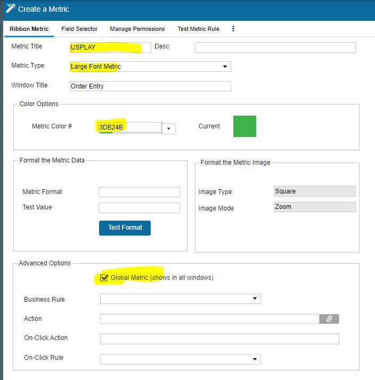Open the Business Rule dropdown
Image resolution: width=375 pixels, height=380 pixels.
coord(180,299)
